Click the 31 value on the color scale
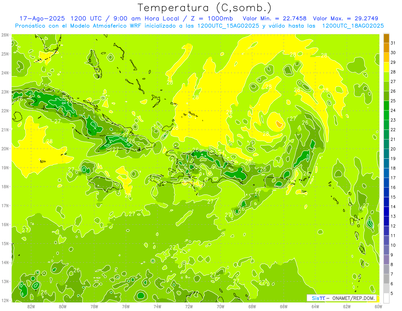402x311 pixels. 393,43
